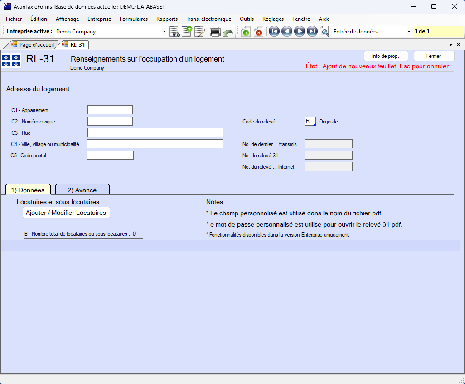Click the Info de prop. button
Image resolution: width=465 pixels, height=384 pixels.
pos(386,56)
